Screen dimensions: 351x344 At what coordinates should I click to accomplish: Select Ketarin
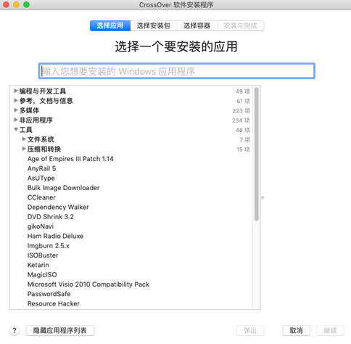click(38, 265)
